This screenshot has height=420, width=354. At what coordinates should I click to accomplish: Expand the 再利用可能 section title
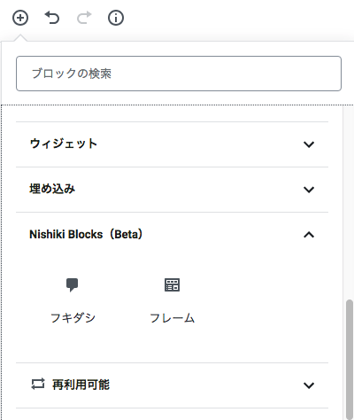point(81,385)
